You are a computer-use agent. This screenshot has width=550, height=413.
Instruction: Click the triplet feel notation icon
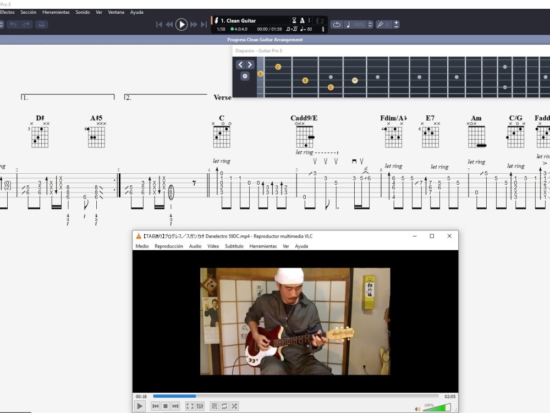tap(291, 29)
